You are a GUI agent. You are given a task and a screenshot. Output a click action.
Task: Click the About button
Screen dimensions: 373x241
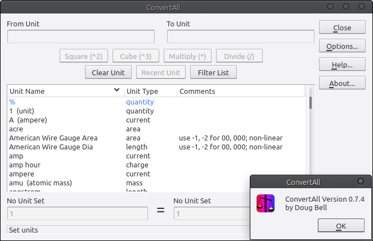pos(342,83)
